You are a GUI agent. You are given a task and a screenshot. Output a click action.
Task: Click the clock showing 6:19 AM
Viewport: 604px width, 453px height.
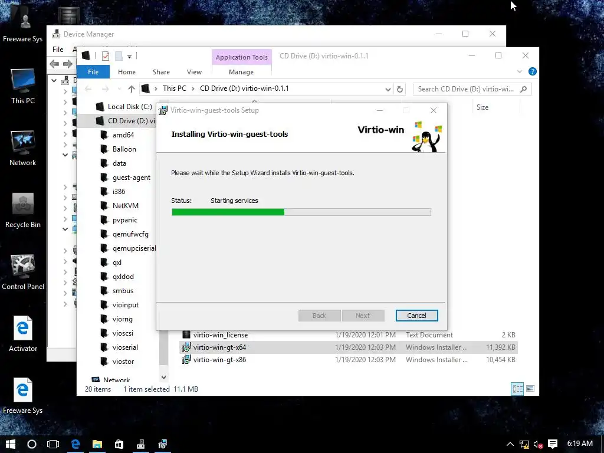coord(580,444)
